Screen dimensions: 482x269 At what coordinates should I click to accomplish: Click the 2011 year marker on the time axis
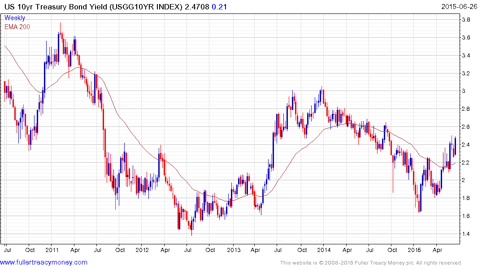click(x=52, y=250)
